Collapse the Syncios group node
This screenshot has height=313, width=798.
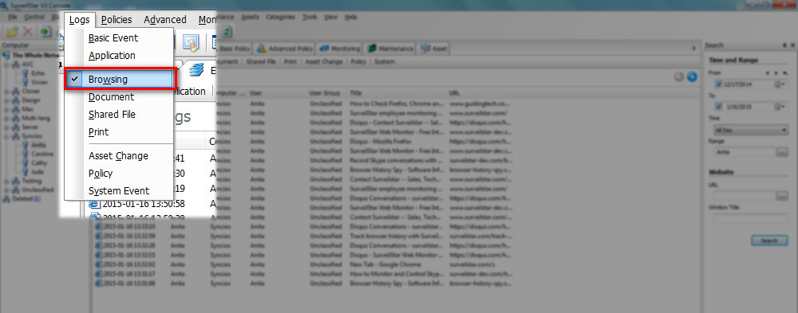[6, 136]
